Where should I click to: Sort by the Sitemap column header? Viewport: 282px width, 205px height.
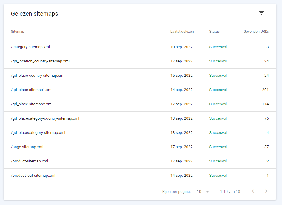point(17,31)
